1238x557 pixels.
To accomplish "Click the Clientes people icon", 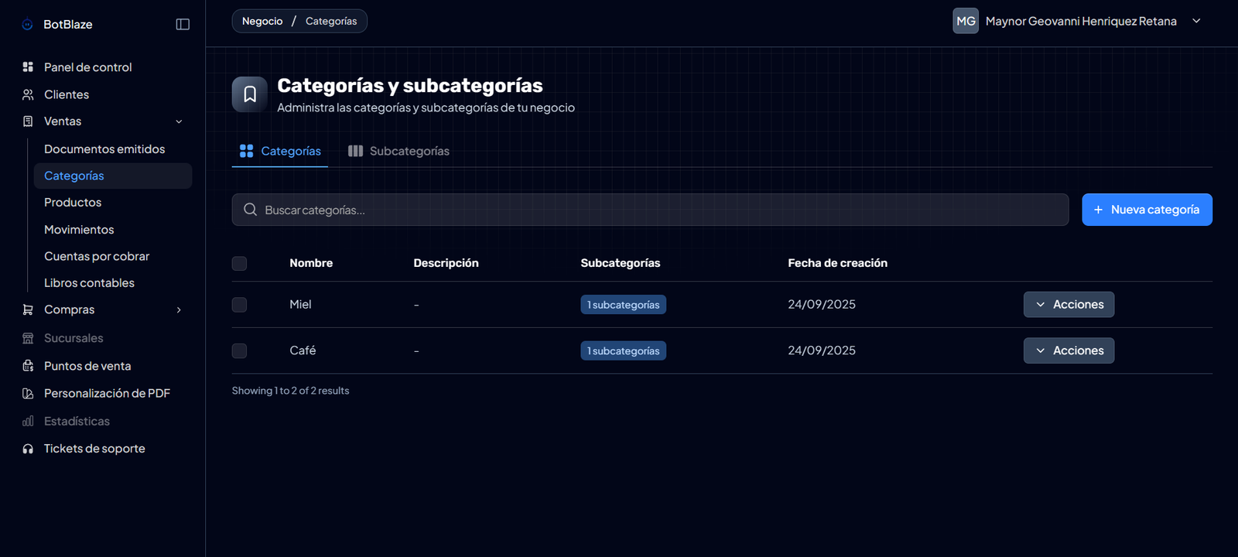I will point(28,94).
